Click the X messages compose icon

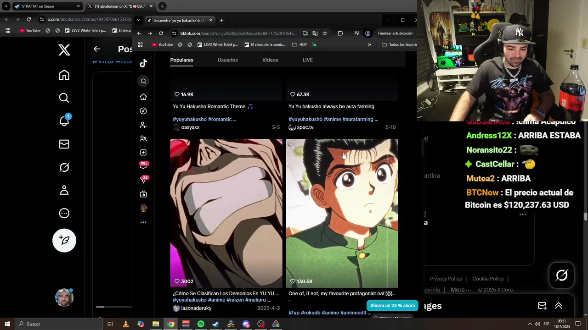542,306
